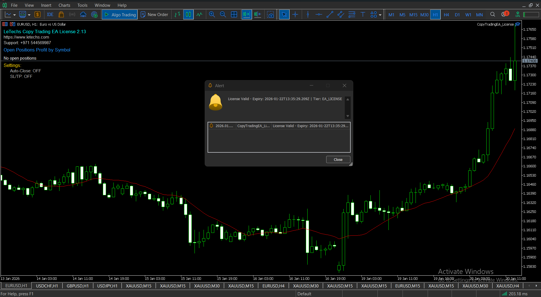This screenshot has height=297, width=541.
Task: Click the depth of market chart icon
Action: (13, 24)
